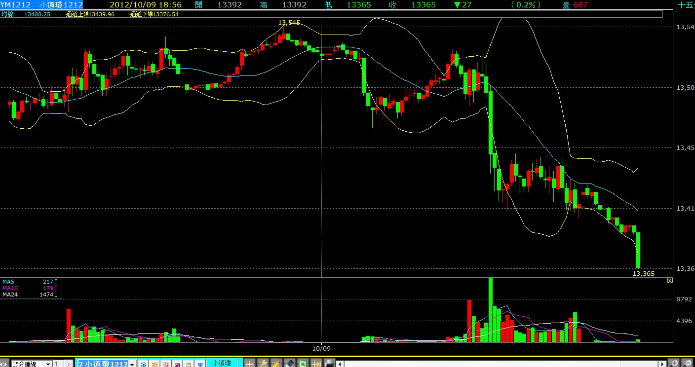Click the YM1212 symbol code in header

pos(15,4)
